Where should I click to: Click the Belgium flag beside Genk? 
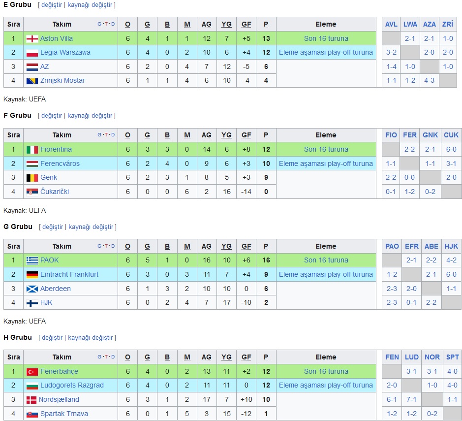32,178
